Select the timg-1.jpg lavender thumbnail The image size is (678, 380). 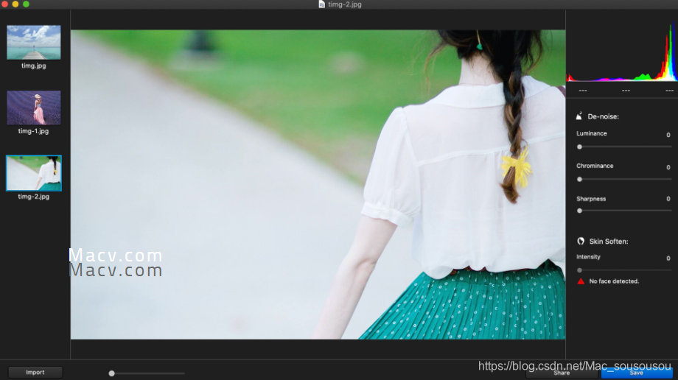point(34,108)
